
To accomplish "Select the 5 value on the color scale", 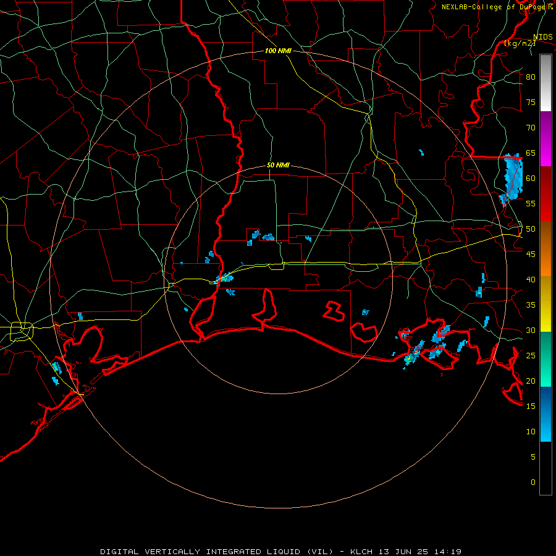I will coord(533,457).
